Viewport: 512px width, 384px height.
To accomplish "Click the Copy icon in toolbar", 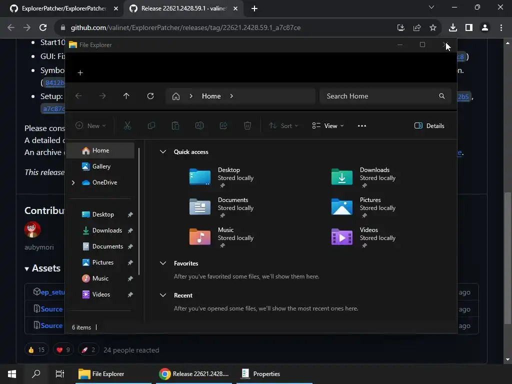I will 151,125.
